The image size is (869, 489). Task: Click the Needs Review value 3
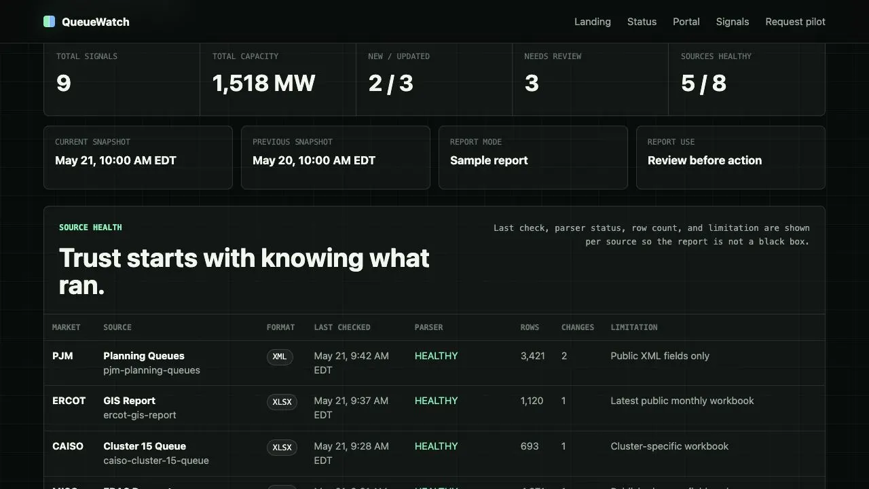click(532, 83)
